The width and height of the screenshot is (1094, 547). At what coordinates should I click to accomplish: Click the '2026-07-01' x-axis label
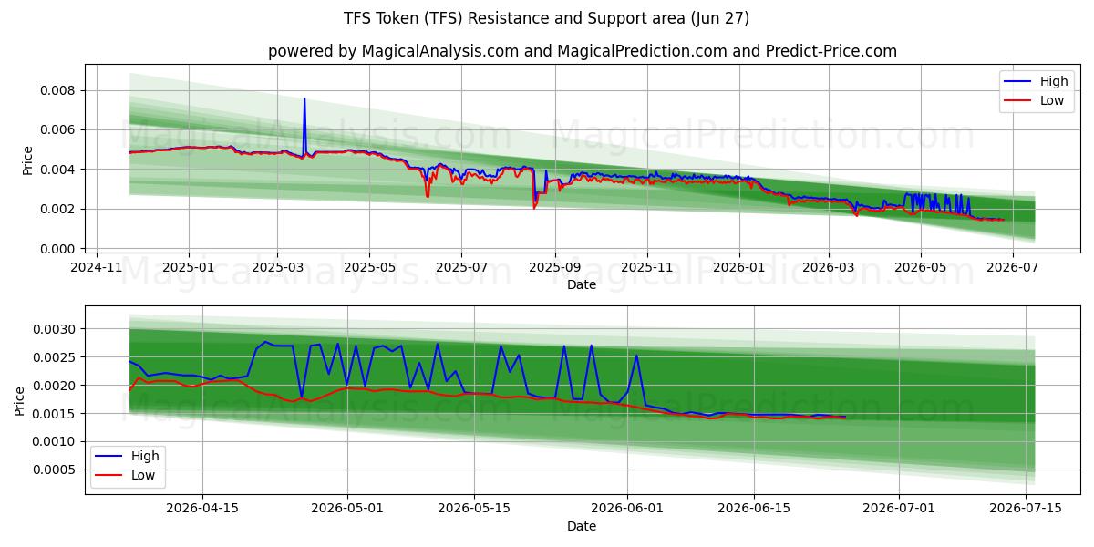899,510
